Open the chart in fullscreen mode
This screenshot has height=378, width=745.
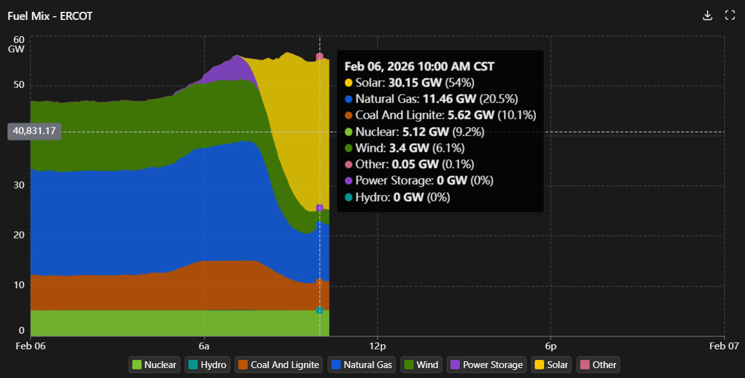click(729, 16)
